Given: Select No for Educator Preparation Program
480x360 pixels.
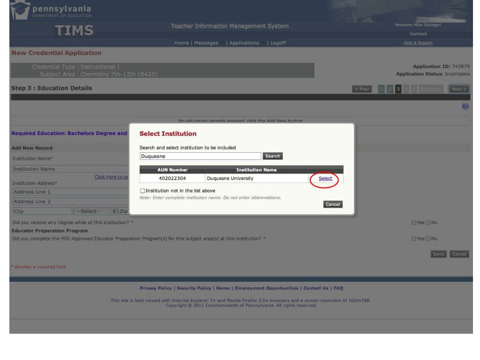Looking at the screenshot, I should (x=428, y=239).
